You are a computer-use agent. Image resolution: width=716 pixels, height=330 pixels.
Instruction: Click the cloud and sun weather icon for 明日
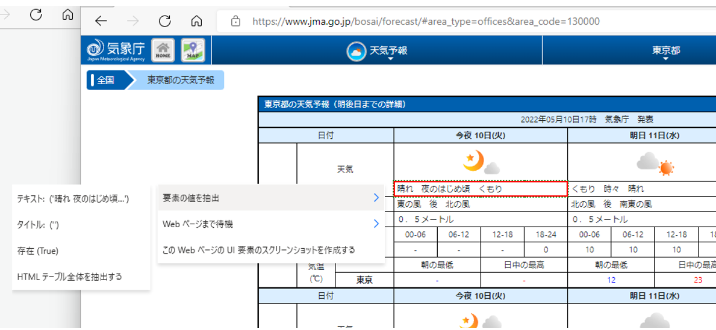pos(655,164)
